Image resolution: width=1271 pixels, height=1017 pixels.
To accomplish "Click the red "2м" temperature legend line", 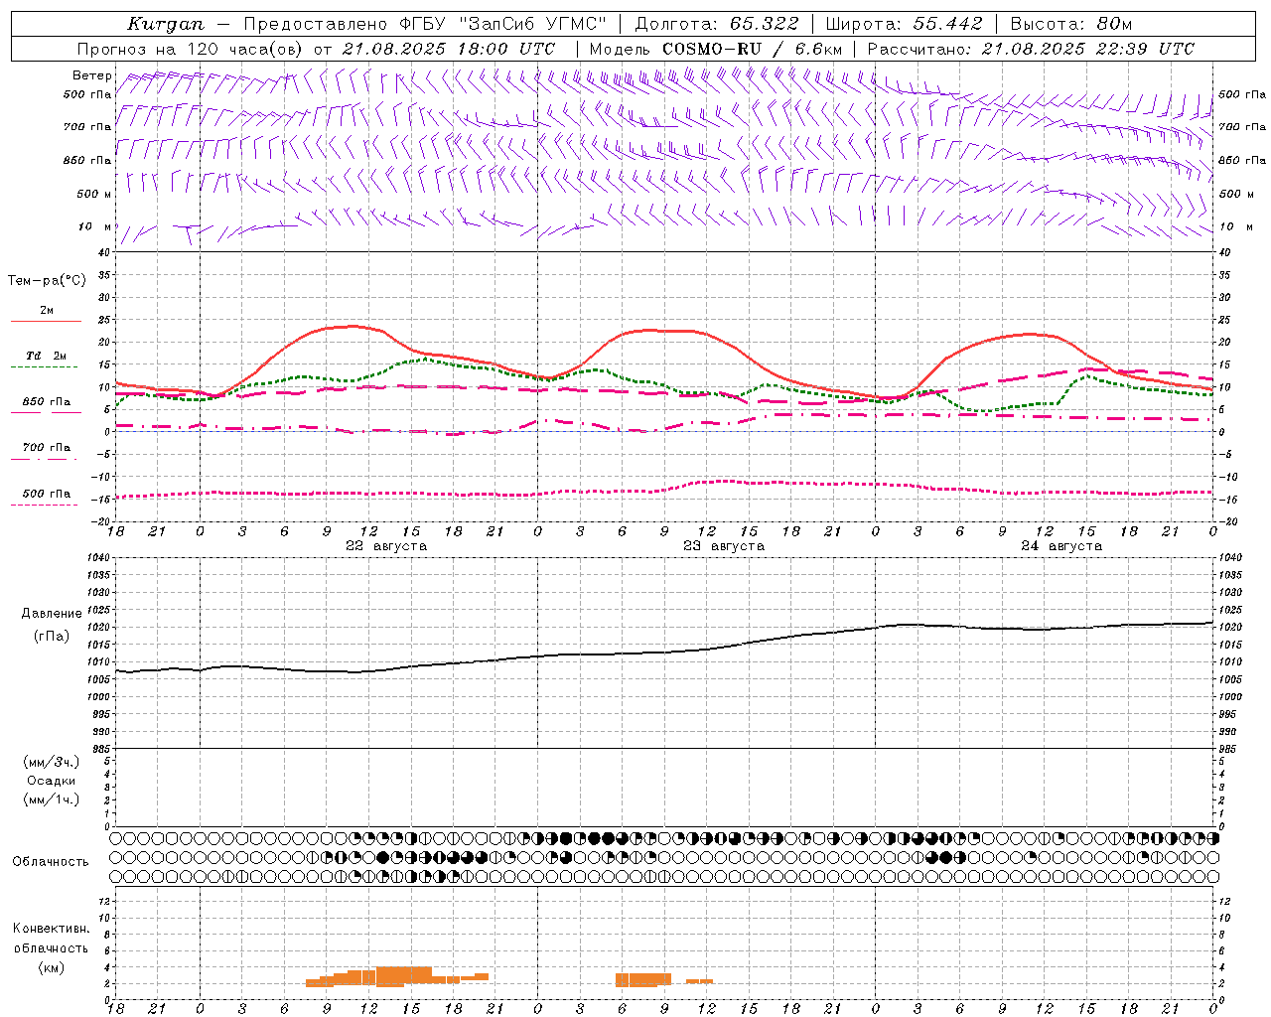I will pos(46,321).
